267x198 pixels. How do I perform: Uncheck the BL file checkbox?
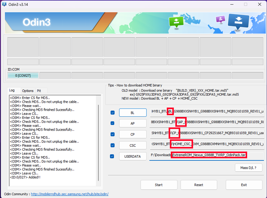[x=113, y=113]
